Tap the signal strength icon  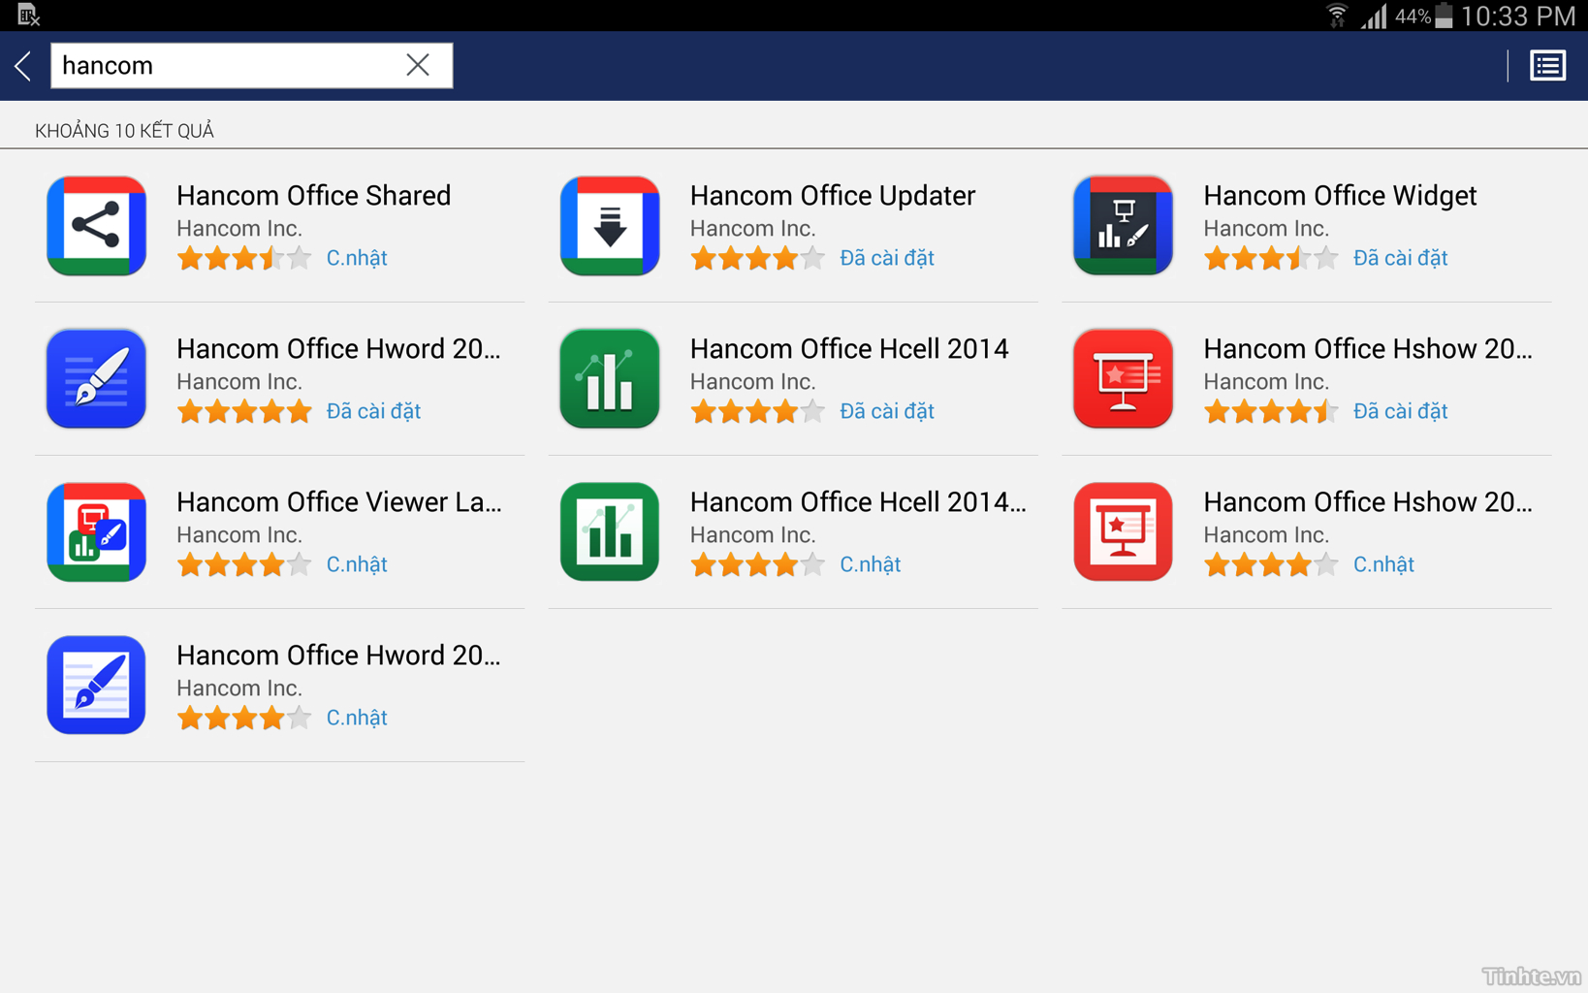click(1374, 16)
